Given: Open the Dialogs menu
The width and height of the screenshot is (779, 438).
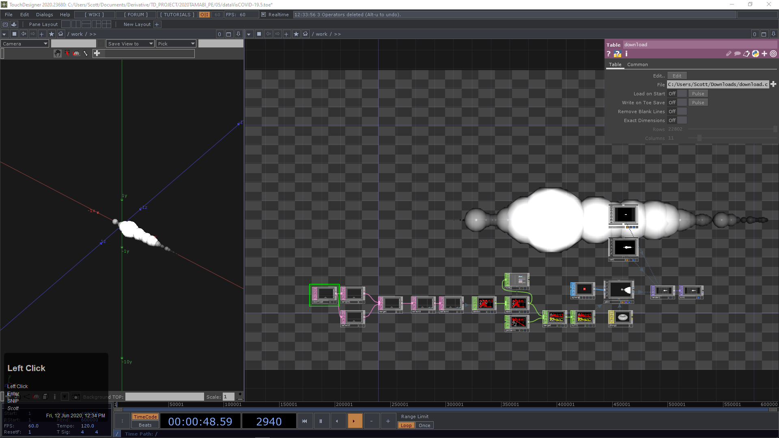Looking at the screenshot, I should 44,15.
